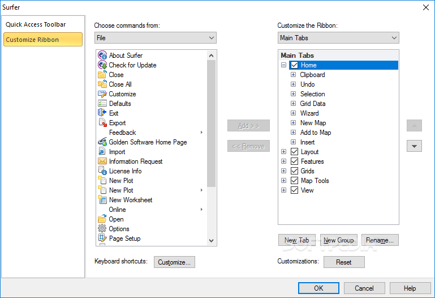Viewport: 435px width, 298px height.
Task: Expand the Add to Map group
Action: click(x=293, y=133)
